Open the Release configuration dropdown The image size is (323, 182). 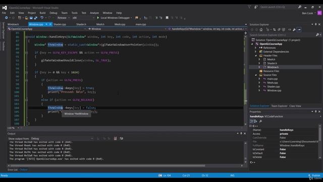click(x=64, y=18)
